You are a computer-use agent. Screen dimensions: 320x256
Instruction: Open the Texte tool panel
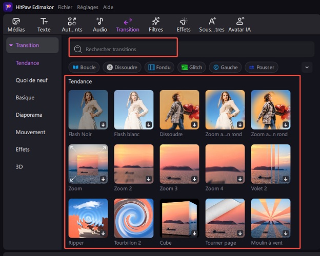click(44, 25)
